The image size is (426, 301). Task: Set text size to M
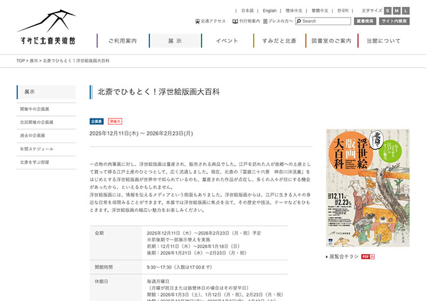tap(397, 11)
